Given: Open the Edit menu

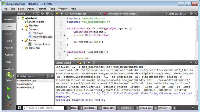Looking at the screenshot, I should (13, 9).
